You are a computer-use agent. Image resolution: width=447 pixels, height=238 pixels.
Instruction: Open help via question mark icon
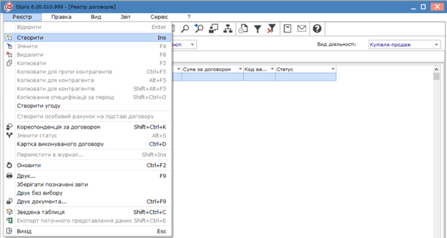[x=317, y=28]
